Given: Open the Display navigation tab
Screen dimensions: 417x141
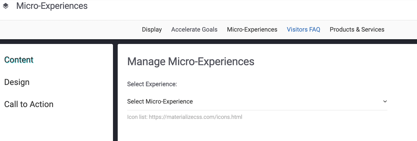Looking at the screenshot, I should (x=152, y=29).
